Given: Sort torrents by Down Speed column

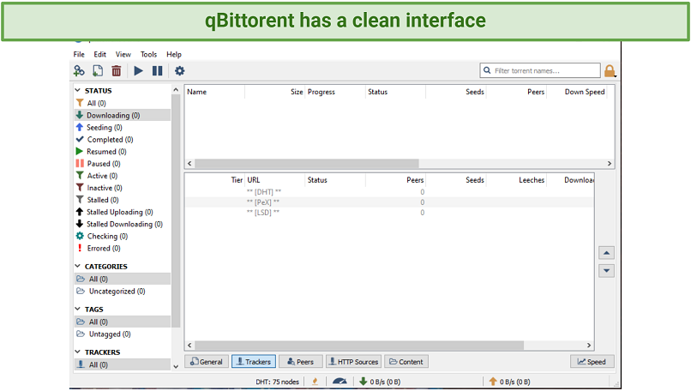Looking at the screenshot, I should click(x=577, y=92).
